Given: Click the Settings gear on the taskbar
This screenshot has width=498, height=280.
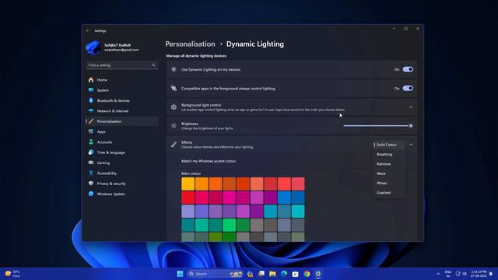Looking at the screenshot, I should [318, 274].
